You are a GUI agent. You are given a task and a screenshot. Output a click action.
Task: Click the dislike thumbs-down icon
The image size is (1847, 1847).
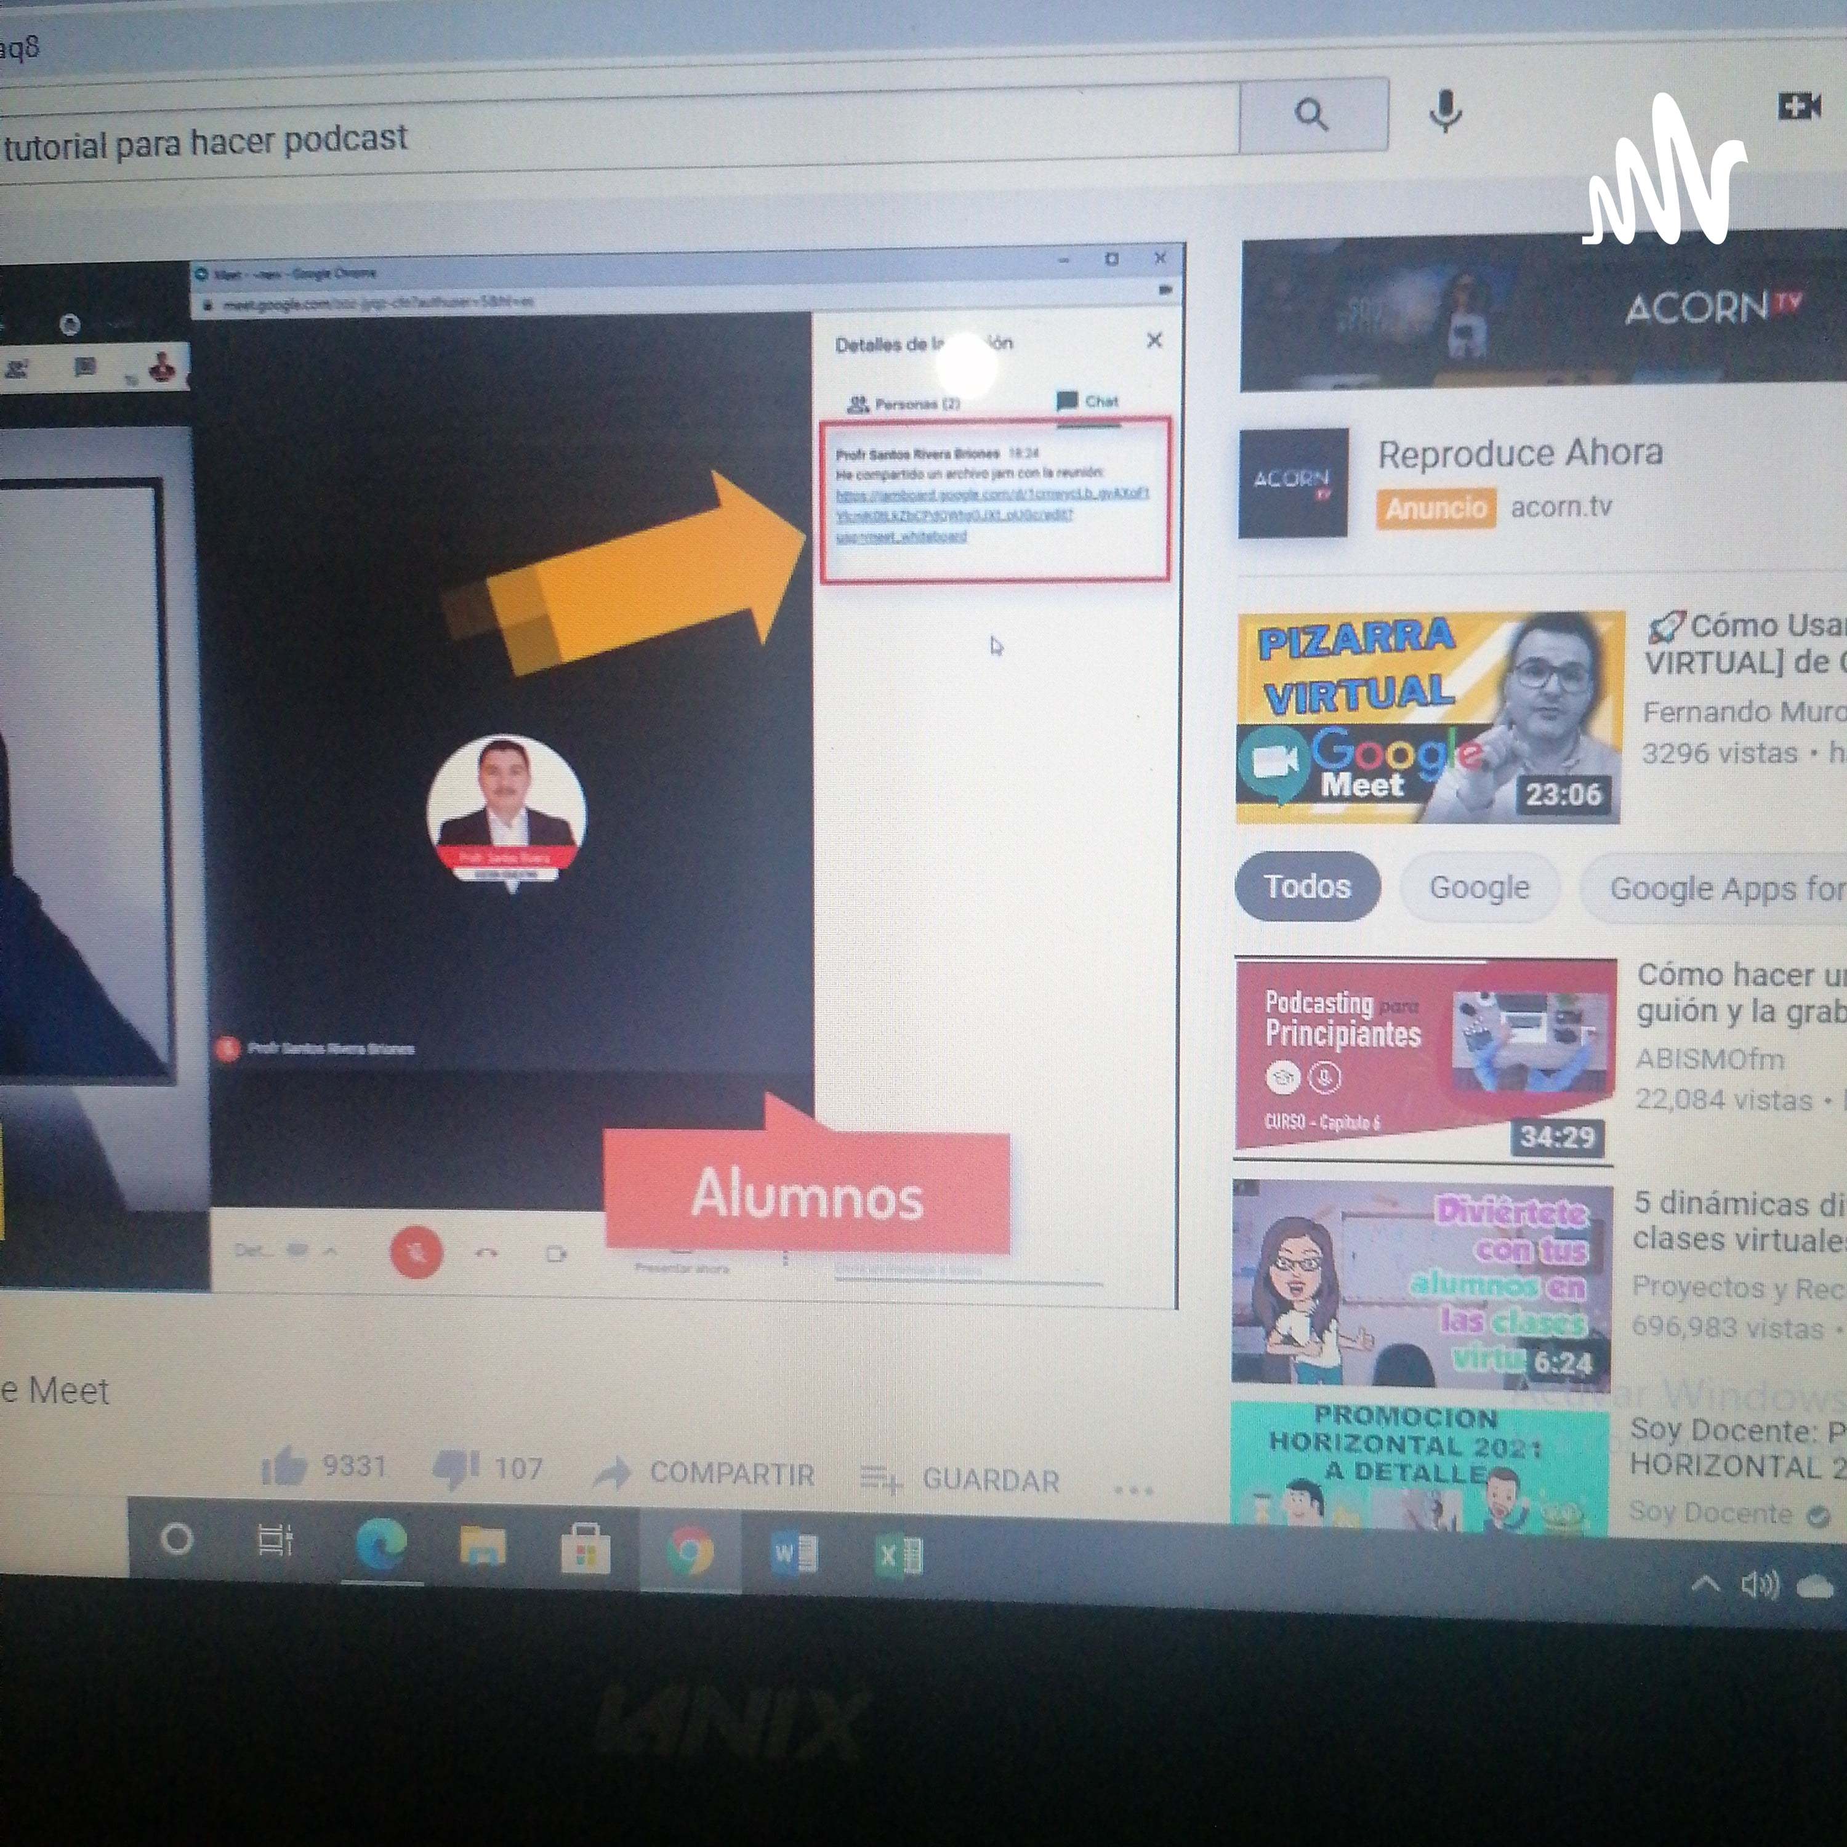coord(456,1470)
